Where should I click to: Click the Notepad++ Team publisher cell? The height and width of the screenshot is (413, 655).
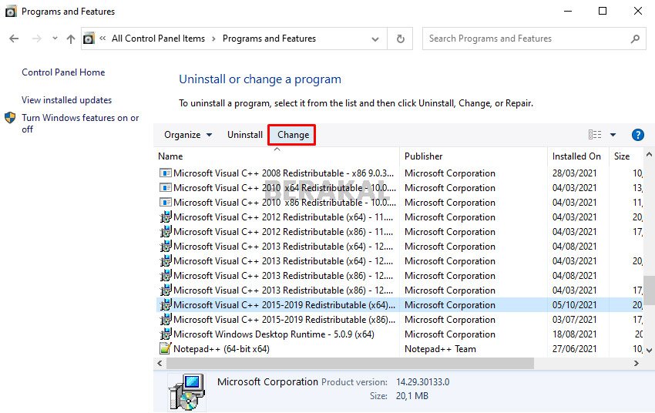440,349
